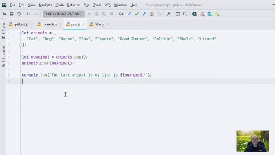Click the Stop square icon
The height and width of the screenshot is (155, 275).
pos(111,14)
